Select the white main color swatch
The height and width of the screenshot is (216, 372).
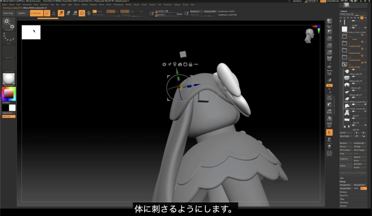(12, 108)
